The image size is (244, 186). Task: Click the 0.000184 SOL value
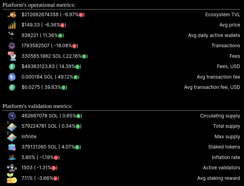37,77
